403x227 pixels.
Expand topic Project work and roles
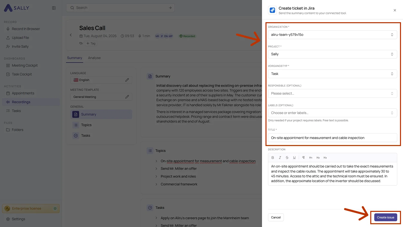[x=156, y=176]
